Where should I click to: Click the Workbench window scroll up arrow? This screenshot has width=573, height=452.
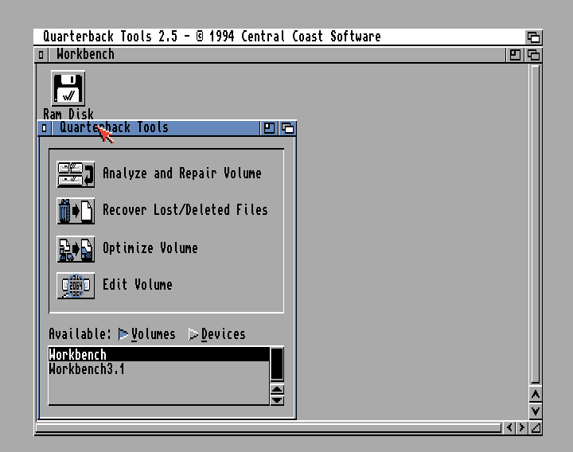tap(536, 395)
